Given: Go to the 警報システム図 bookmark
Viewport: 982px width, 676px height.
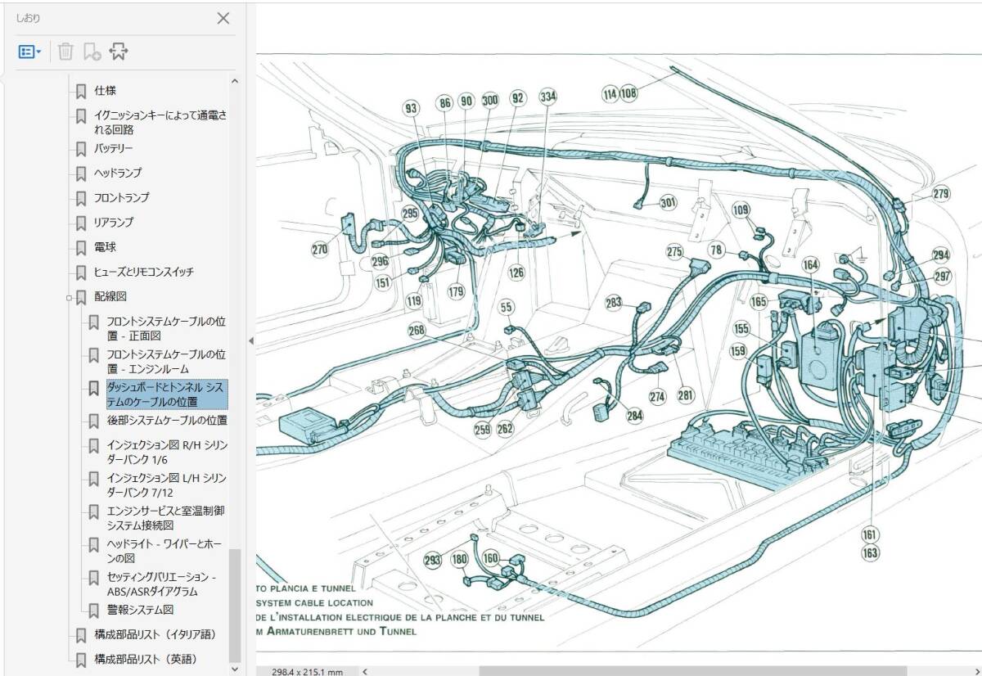Looking at the screenshot, I should click(140, 610).
